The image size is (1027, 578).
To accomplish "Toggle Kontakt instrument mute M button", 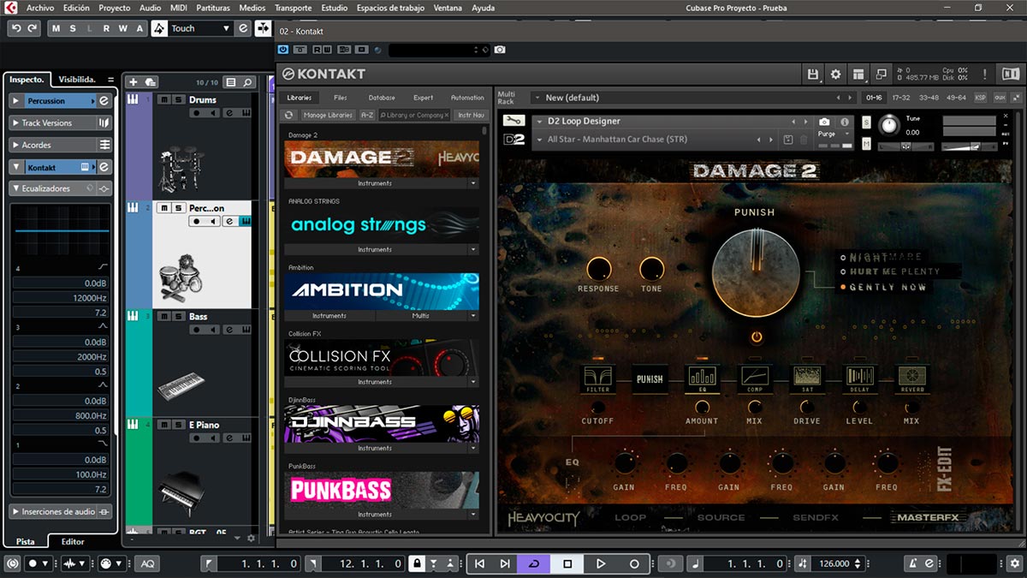I will pos(866,144).
